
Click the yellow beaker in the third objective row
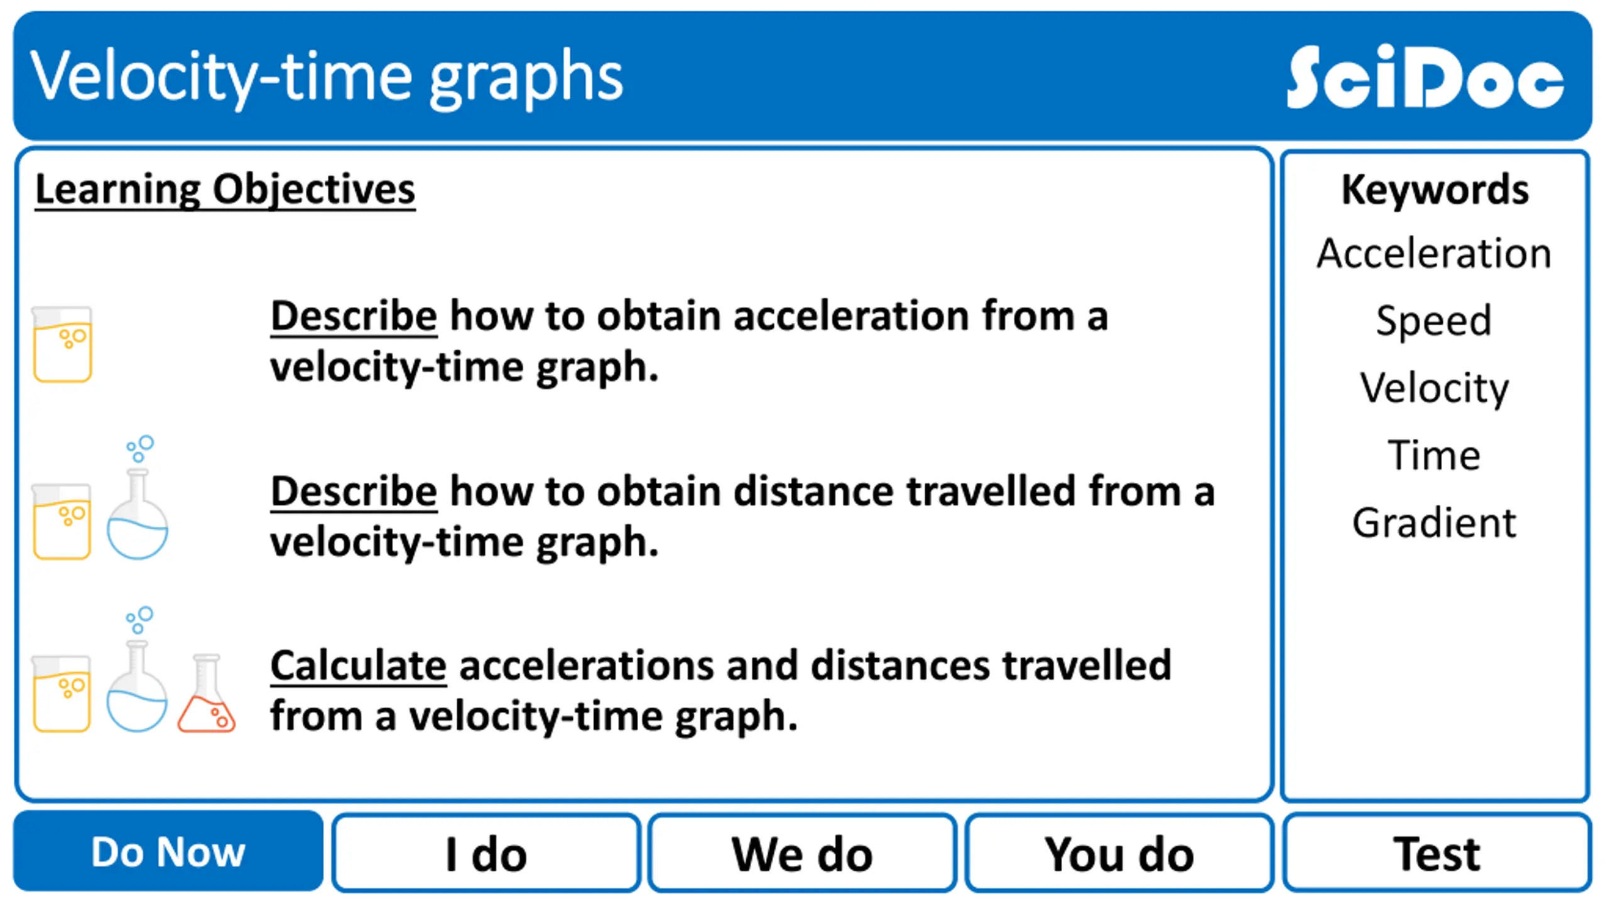click(62, 694)
